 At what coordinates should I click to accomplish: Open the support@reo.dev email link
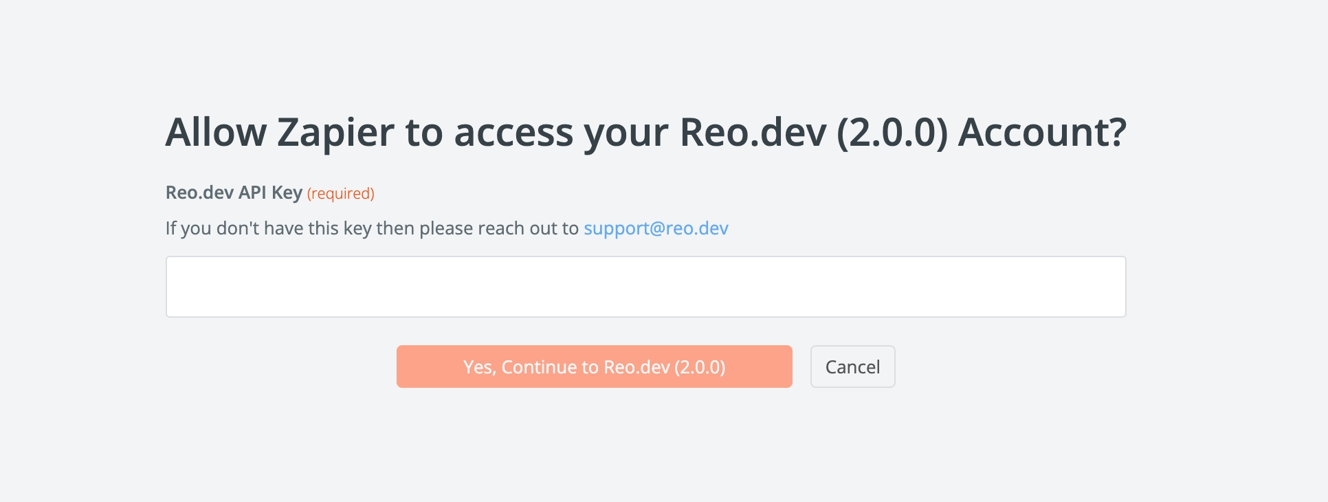[656, 228]
